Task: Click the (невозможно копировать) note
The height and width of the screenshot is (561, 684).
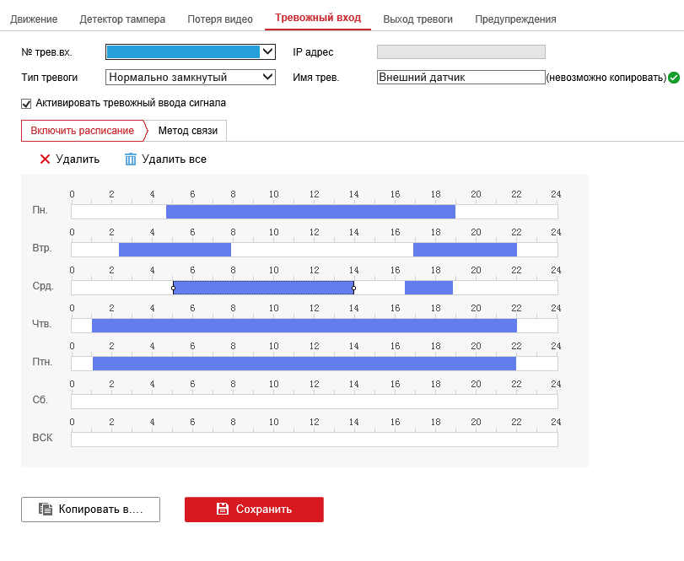Action: (x=606, y=78)
